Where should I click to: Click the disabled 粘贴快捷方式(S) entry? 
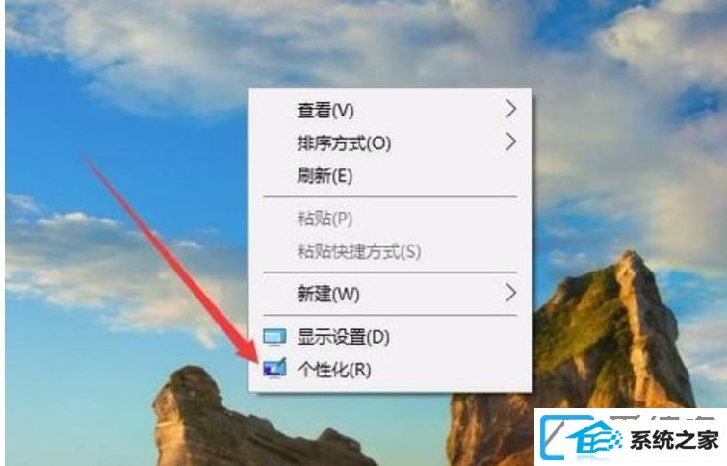tap(390, 251)
